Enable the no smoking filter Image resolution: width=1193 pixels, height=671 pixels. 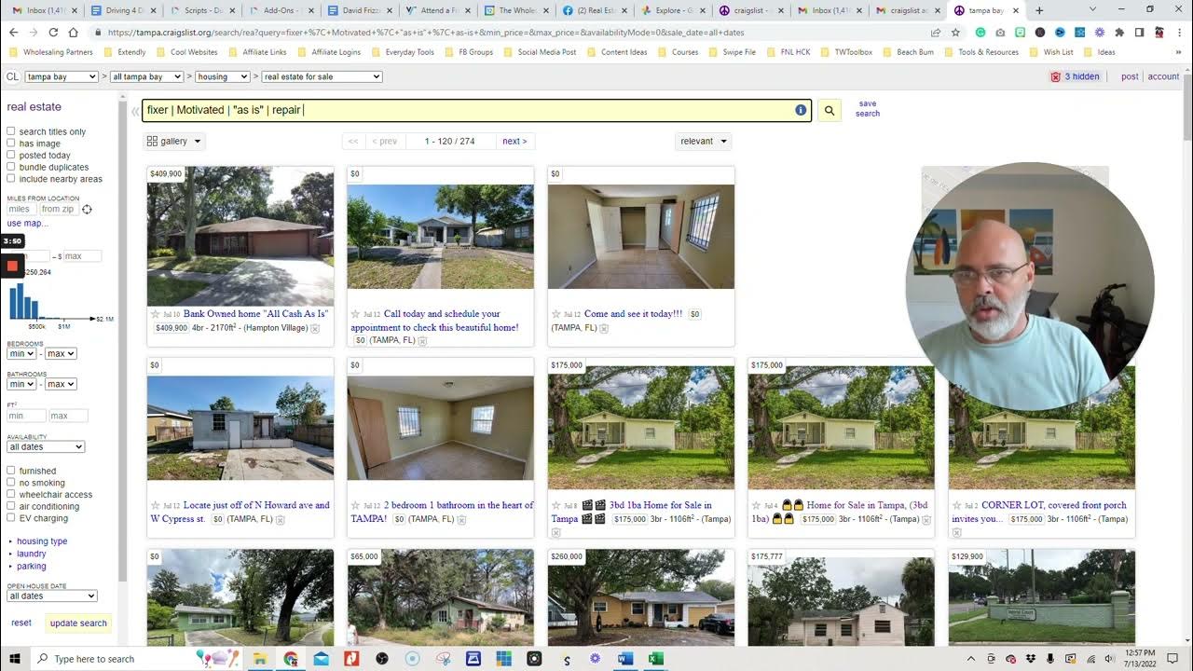pos(11,483)
